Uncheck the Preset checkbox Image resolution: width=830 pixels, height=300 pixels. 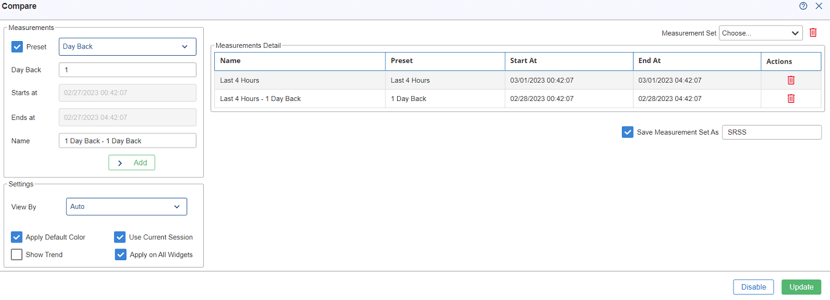click(17, 47)
